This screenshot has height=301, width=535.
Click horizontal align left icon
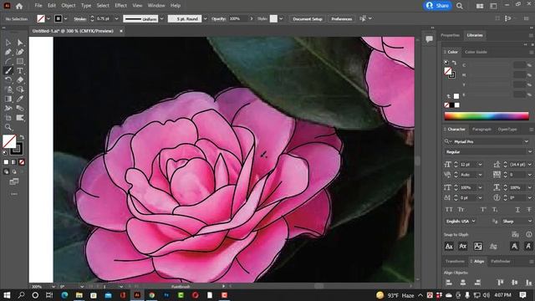(x=449, y=283)
